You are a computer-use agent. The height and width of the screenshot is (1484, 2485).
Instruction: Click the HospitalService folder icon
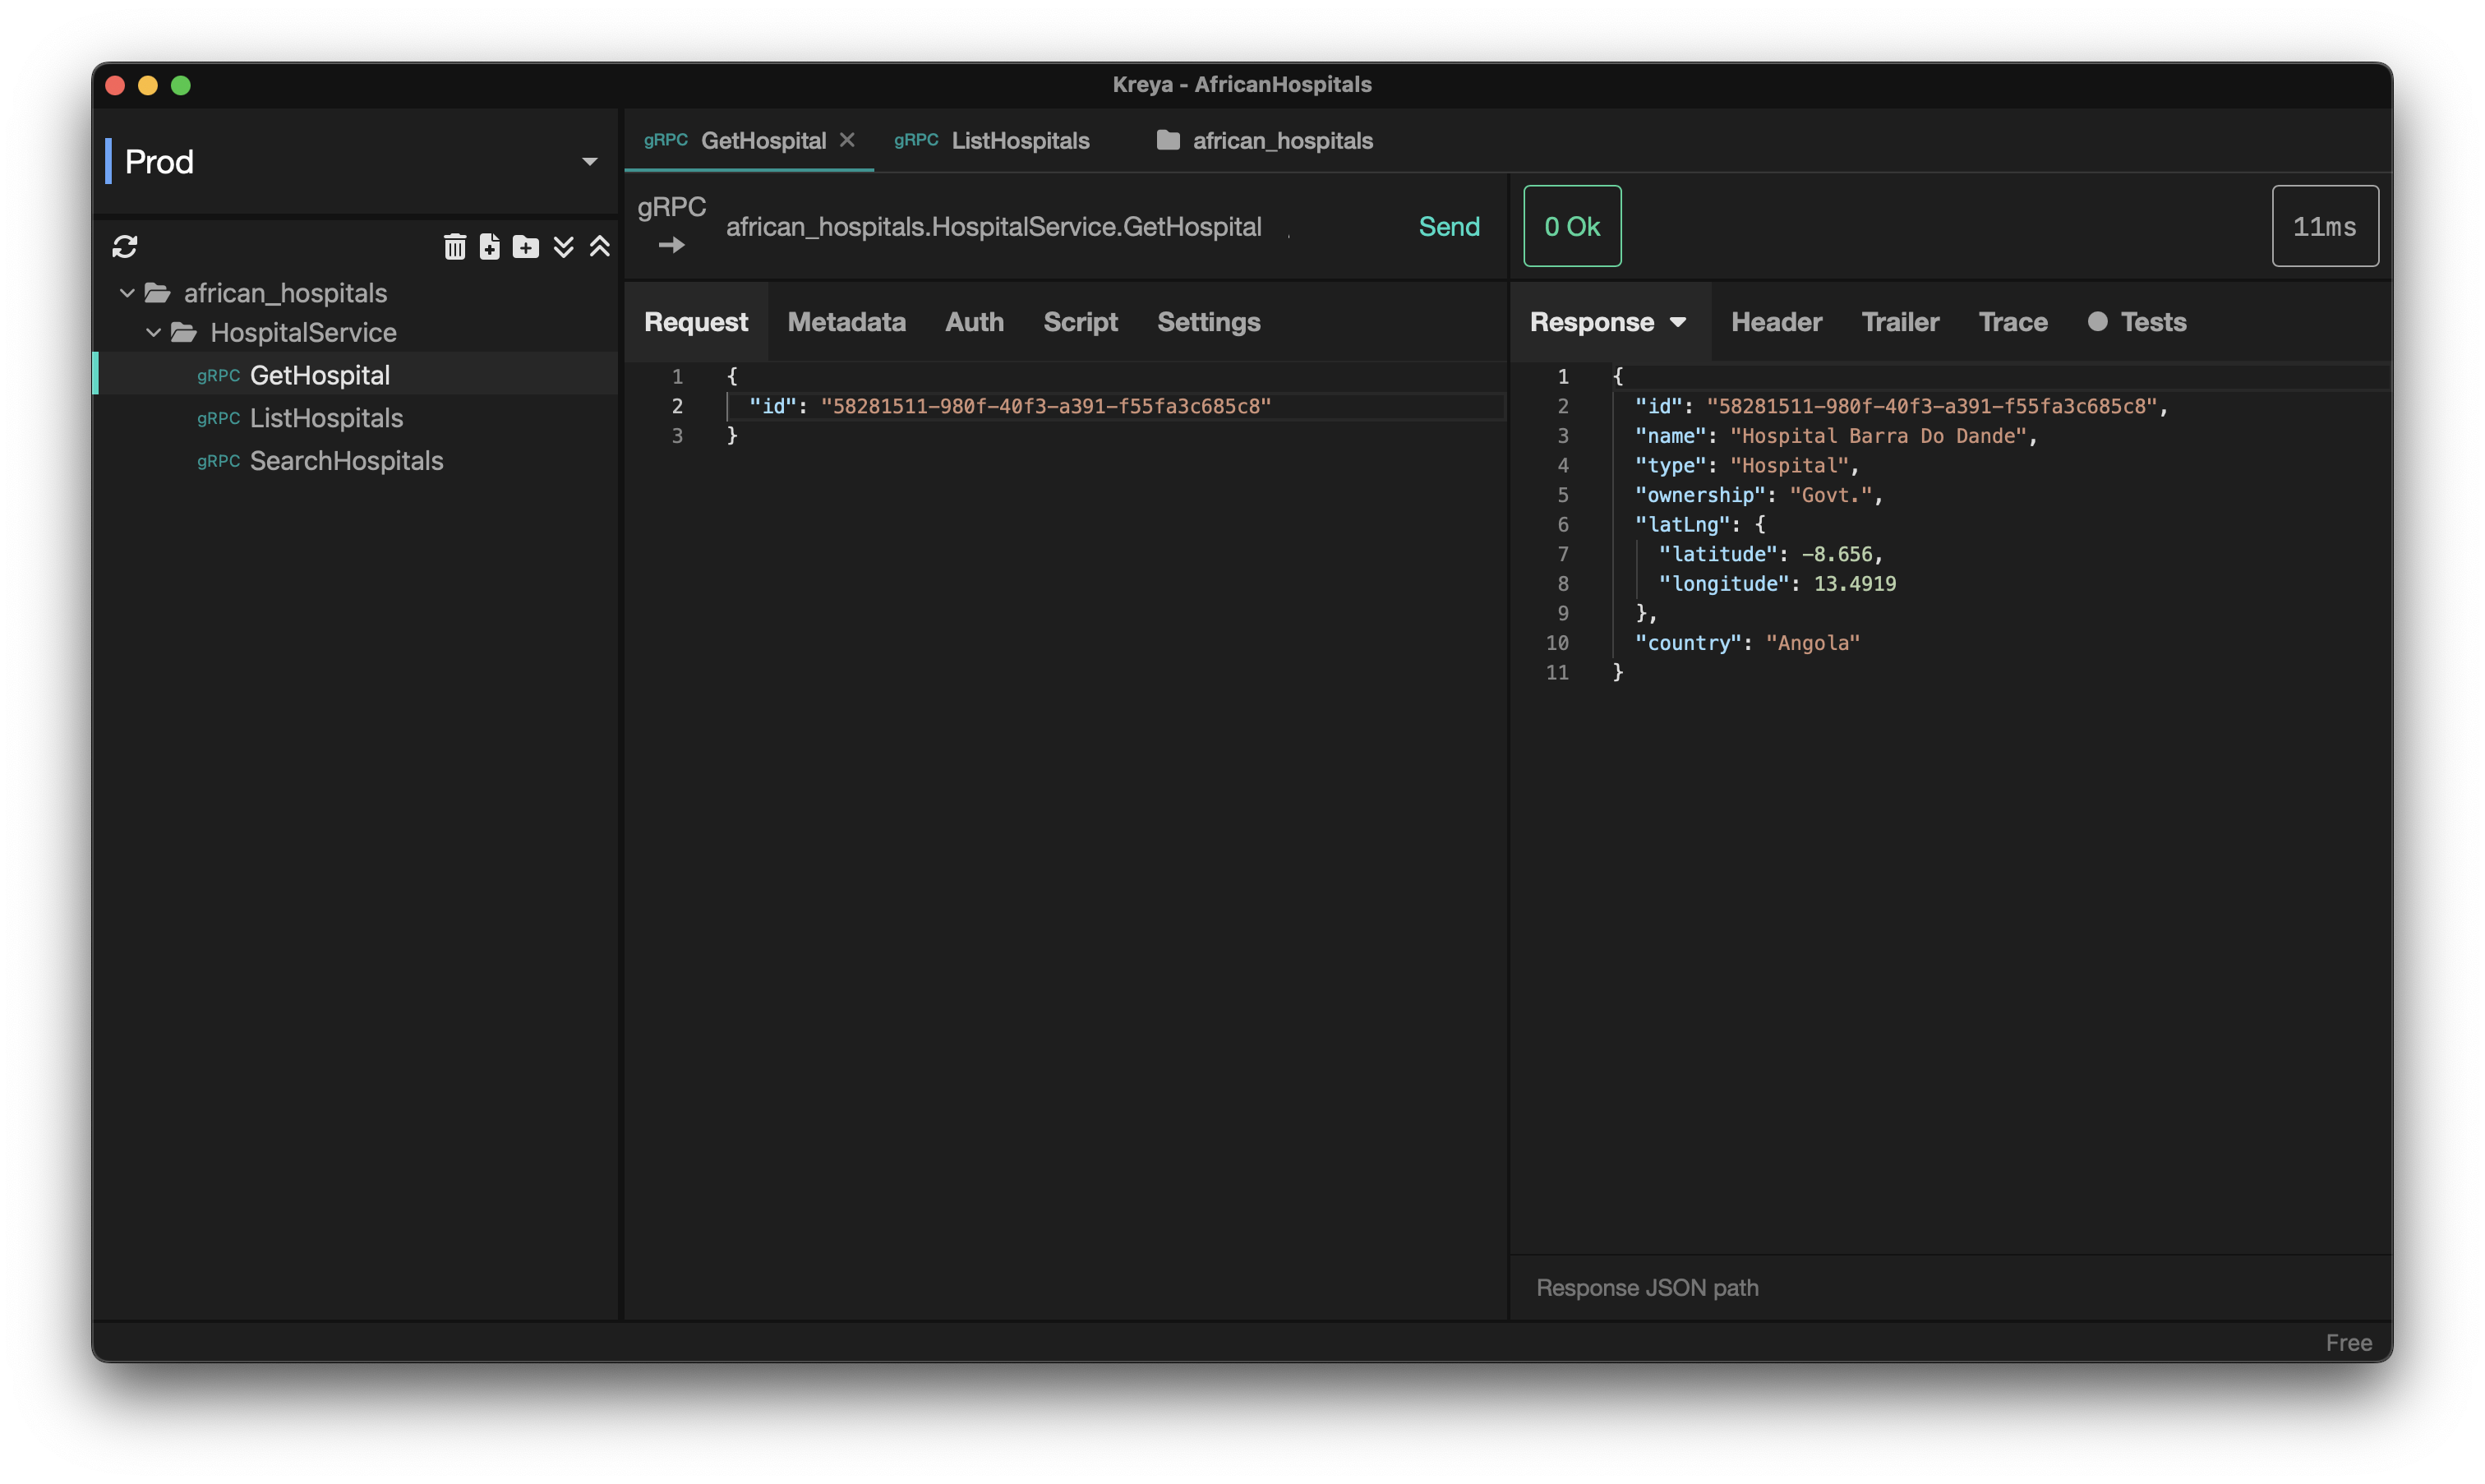click(184, 332)
